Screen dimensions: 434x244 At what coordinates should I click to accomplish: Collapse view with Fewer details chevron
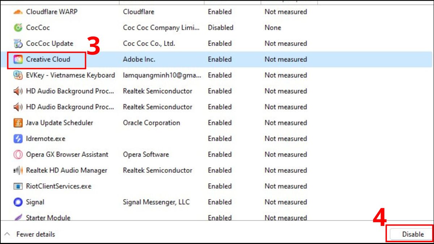point(7,234)
